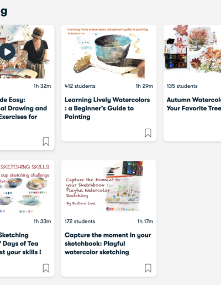The width and height of the screenshot is (221, 285).
Task: Bookmark the Drawing Exercises class card
Action: click(x=46, y=141)
